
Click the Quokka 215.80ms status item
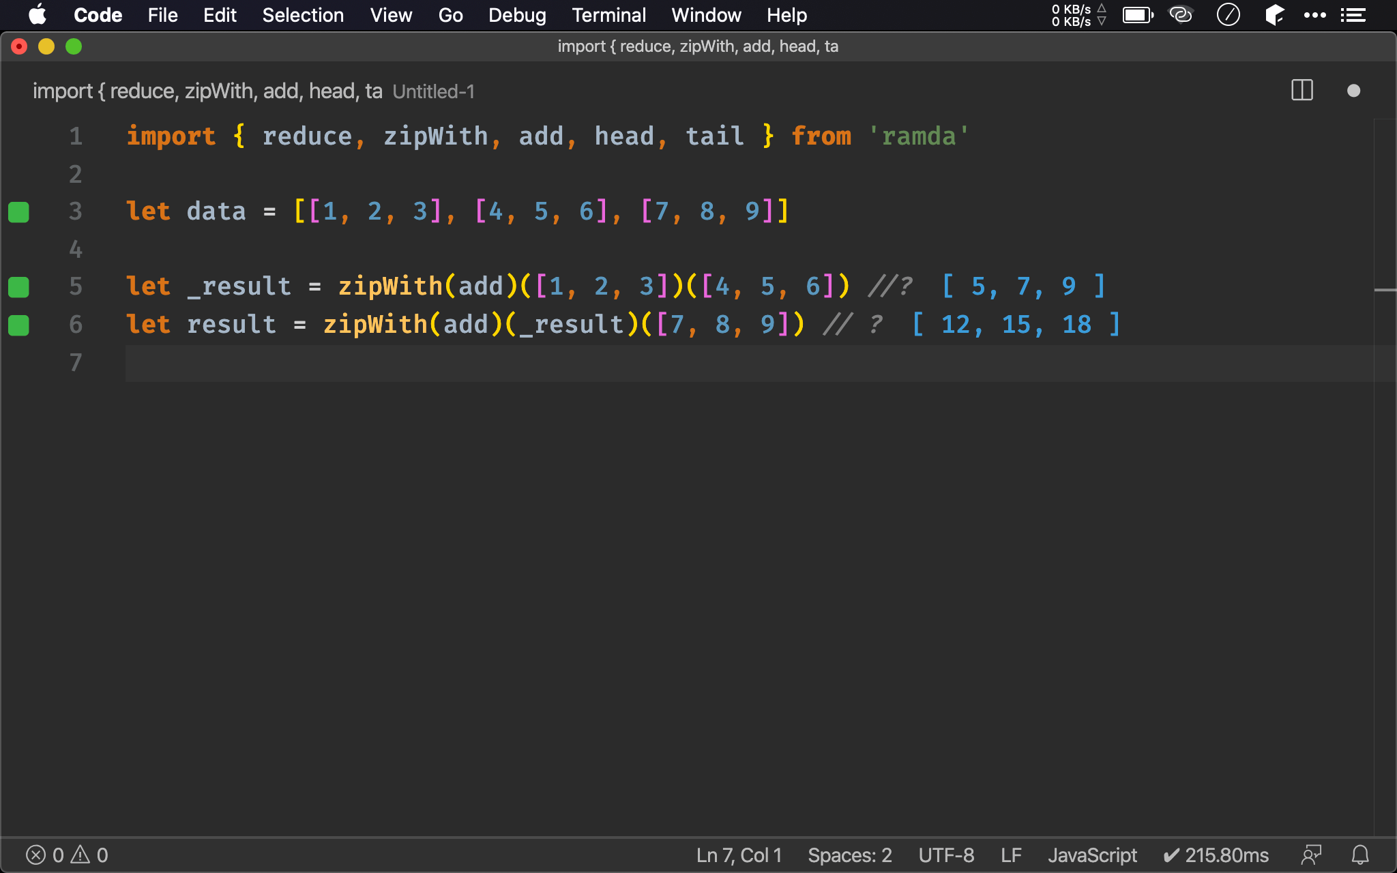(x=1216, y=855)
